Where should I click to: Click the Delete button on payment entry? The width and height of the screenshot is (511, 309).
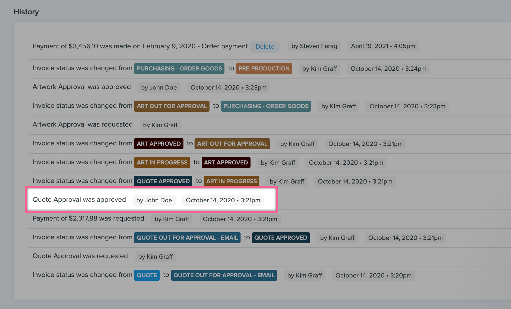[x=265, y=46]
